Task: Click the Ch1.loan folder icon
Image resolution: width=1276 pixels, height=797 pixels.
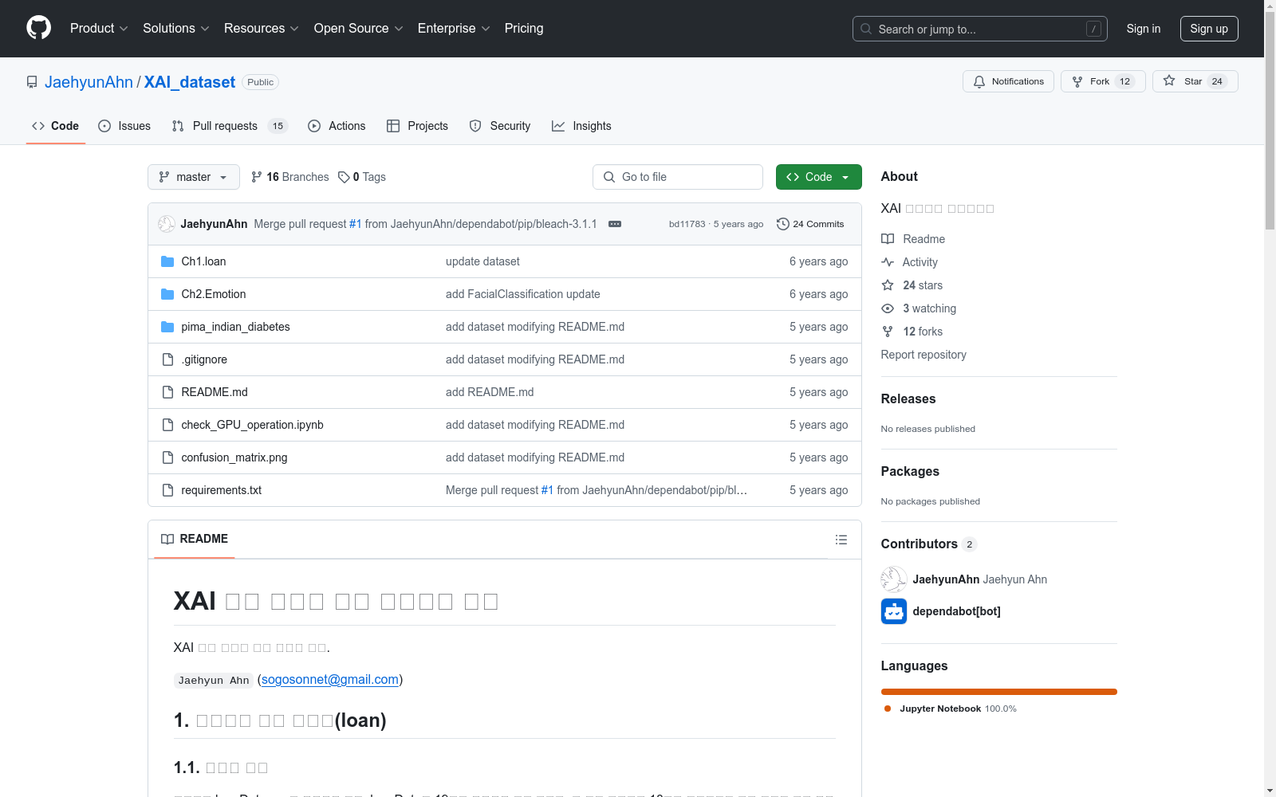Action: [167, 261]
